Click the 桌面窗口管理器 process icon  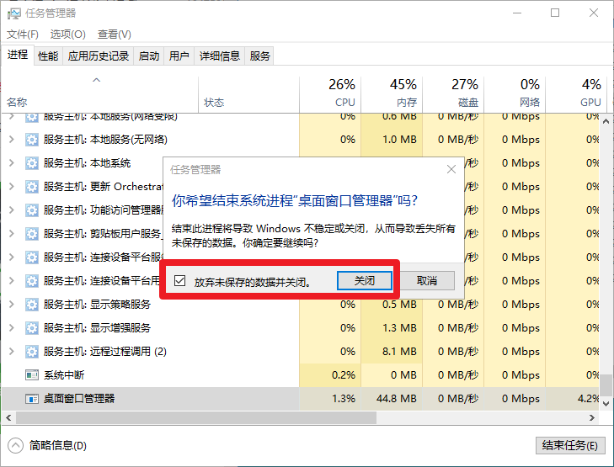(x=32, y=399)
